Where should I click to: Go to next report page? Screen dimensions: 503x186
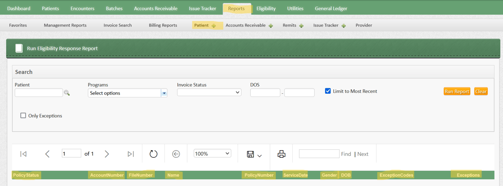pos(107,154)
